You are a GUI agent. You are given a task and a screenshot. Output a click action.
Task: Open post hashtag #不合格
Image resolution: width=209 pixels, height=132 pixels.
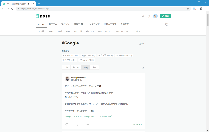(x=103, y=117)
